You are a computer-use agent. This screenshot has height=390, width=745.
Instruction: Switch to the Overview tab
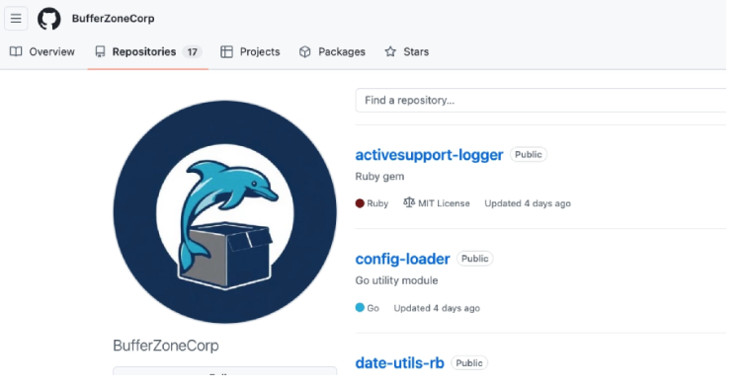(x=42, y=51)
